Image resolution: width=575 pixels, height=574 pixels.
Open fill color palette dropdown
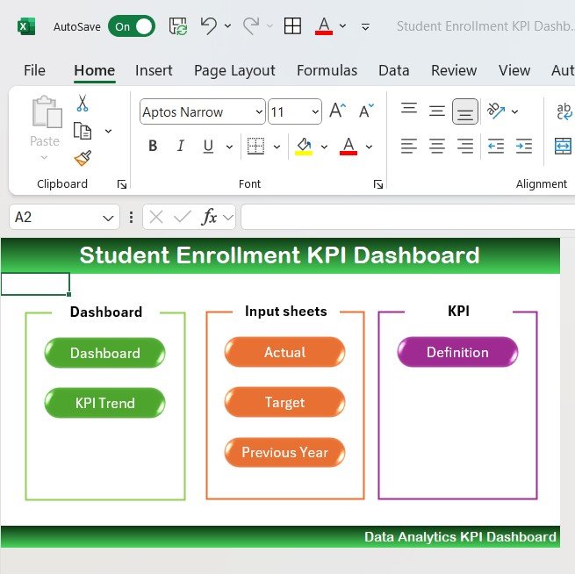click(324, 147)
